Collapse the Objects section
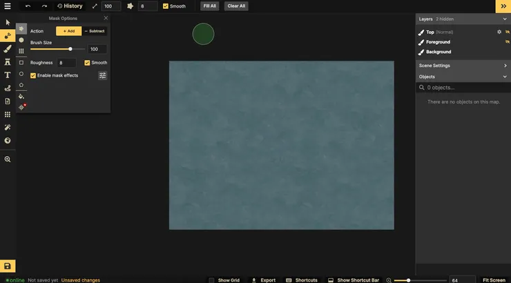Image resolution: width=511 pixels, height=283 pixels. (x=505, y=77)
